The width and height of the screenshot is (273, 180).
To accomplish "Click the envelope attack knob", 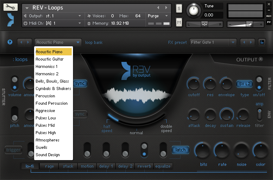I will pyautogui.click(x=194, y=115).
